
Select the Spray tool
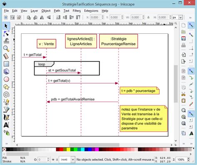(6, 133)
